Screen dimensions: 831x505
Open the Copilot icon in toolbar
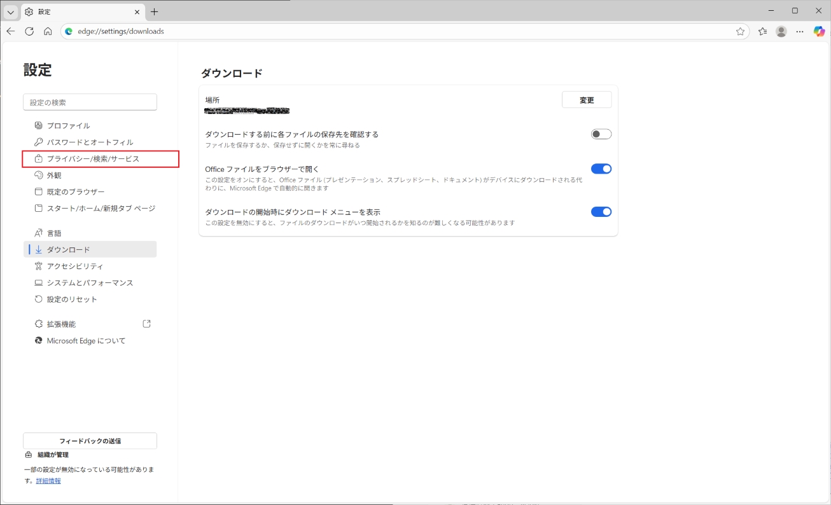(x=819, y=31)
